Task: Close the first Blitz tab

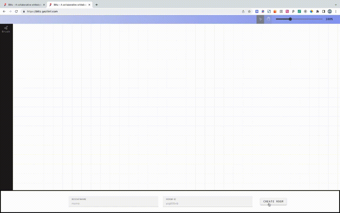Action: pyautogui.click(x=44, y=5)
